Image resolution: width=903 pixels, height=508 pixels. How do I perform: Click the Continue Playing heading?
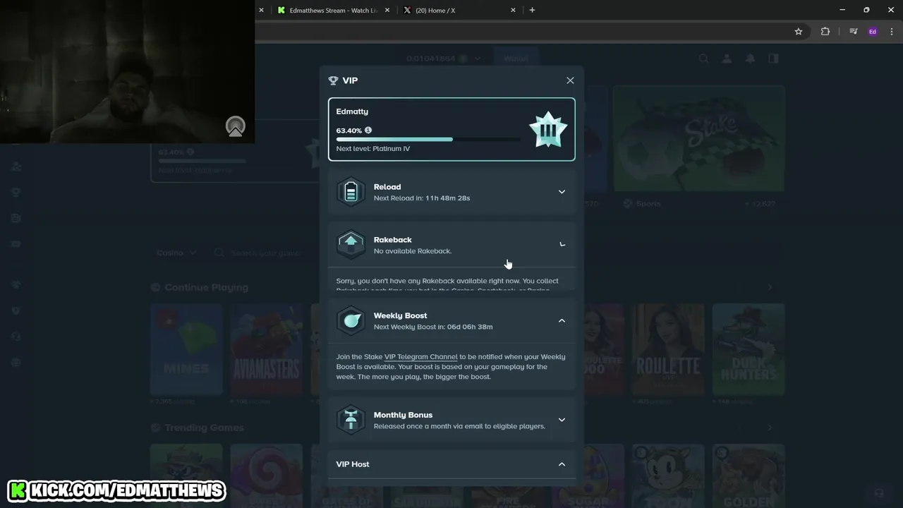(x=206, y=287)
